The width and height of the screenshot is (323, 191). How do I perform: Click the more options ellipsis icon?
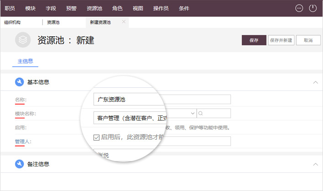[299, 8]
